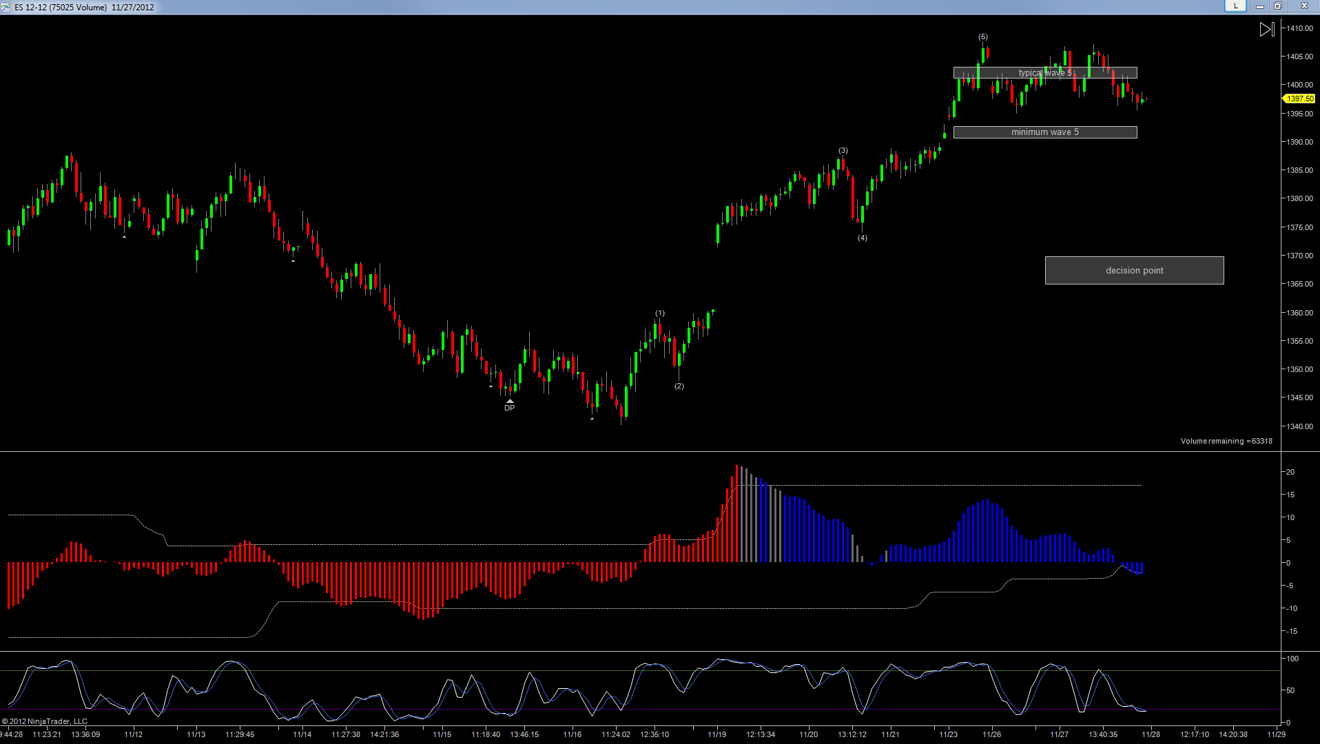Jump to the latest bar with the scroll-to-end arrow

point(1267,30)
